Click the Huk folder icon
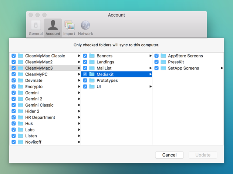Viewport: 233px width, 174px height. [x=20, y=124]
